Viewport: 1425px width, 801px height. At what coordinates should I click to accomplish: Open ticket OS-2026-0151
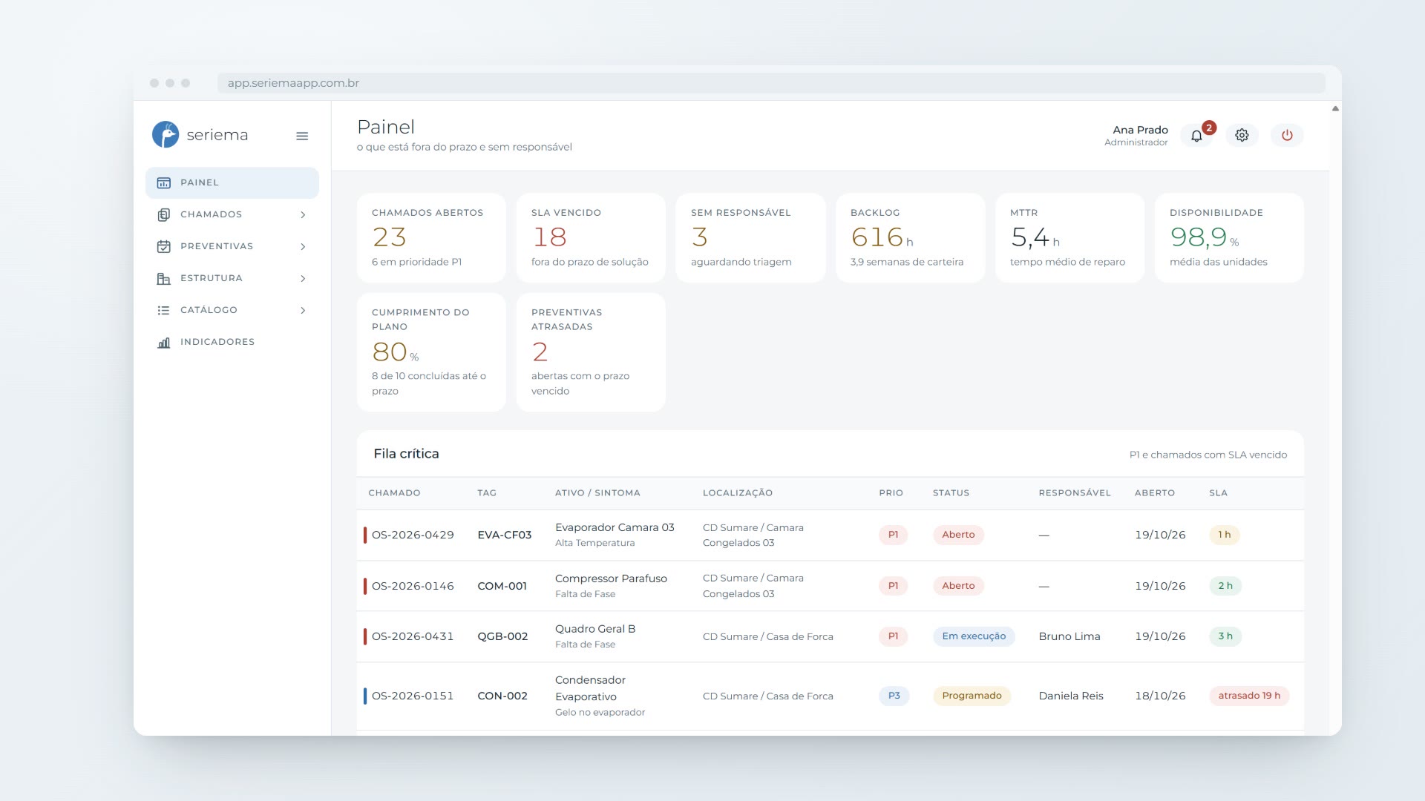(x=413, y=696)
